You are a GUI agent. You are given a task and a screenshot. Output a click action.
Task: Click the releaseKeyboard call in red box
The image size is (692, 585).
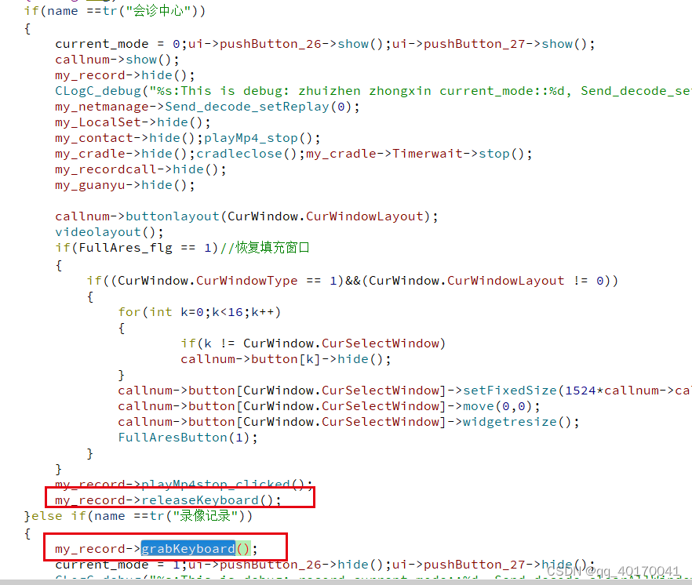click(168, 500)
